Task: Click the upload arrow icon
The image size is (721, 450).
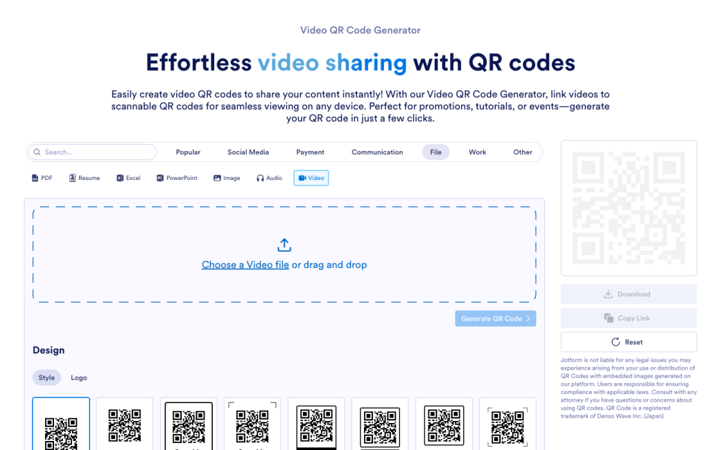Action: 284,245
